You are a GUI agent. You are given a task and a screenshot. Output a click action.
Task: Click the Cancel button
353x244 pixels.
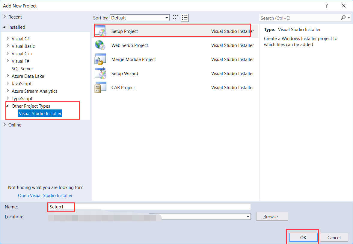pyautogui.click(x=334, y=237)
